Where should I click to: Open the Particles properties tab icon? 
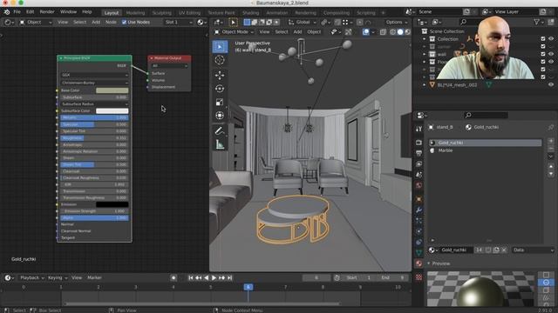pos(418,221)
